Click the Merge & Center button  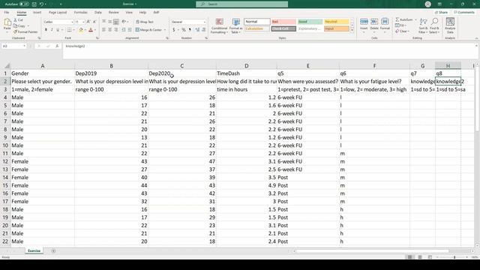(x=148, y=30)
